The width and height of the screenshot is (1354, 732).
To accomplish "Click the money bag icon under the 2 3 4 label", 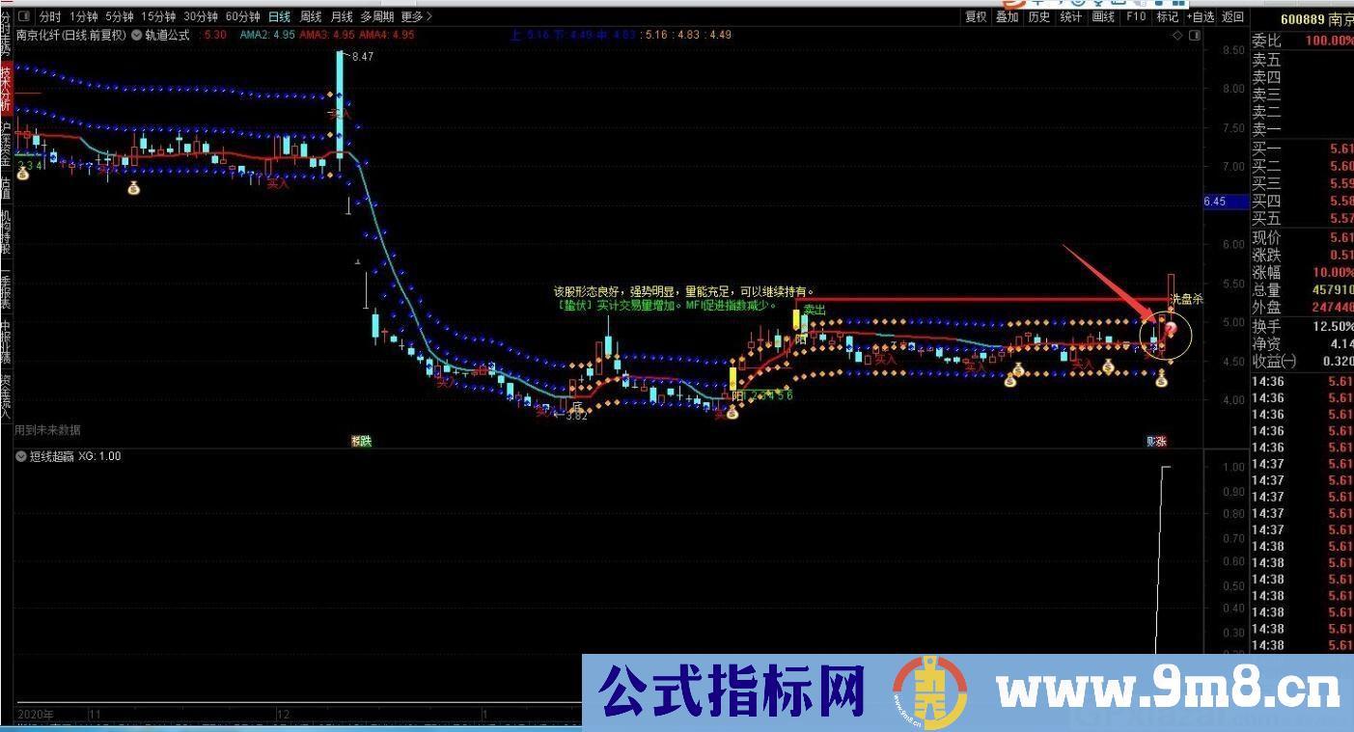I will click(x=23, y=175).
